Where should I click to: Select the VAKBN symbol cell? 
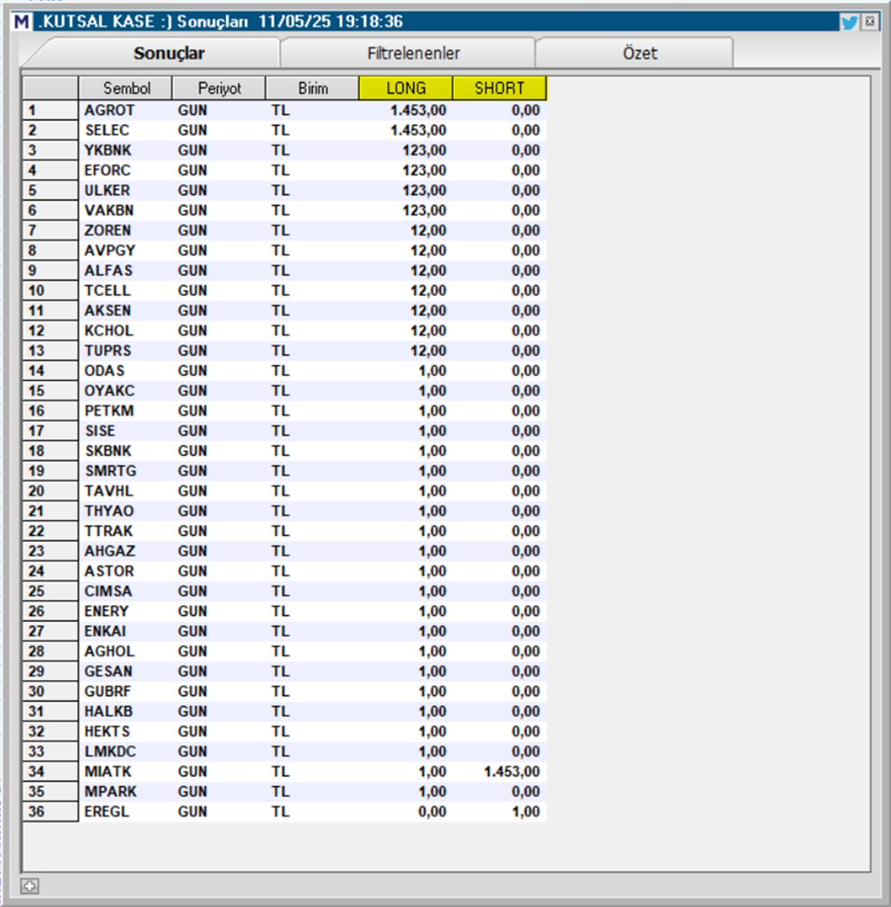pyautogui.click(x=125, y=210)
